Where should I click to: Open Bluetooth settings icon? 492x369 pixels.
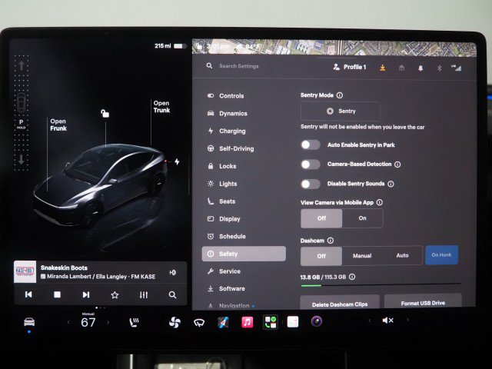point(439,68)
